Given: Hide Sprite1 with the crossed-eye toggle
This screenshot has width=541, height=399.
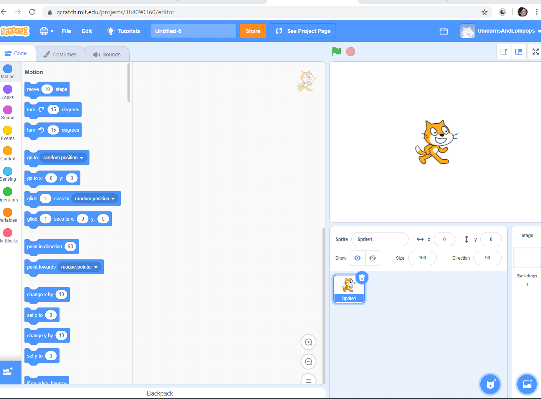Looking at the screenshot, I should pos(372,258).
